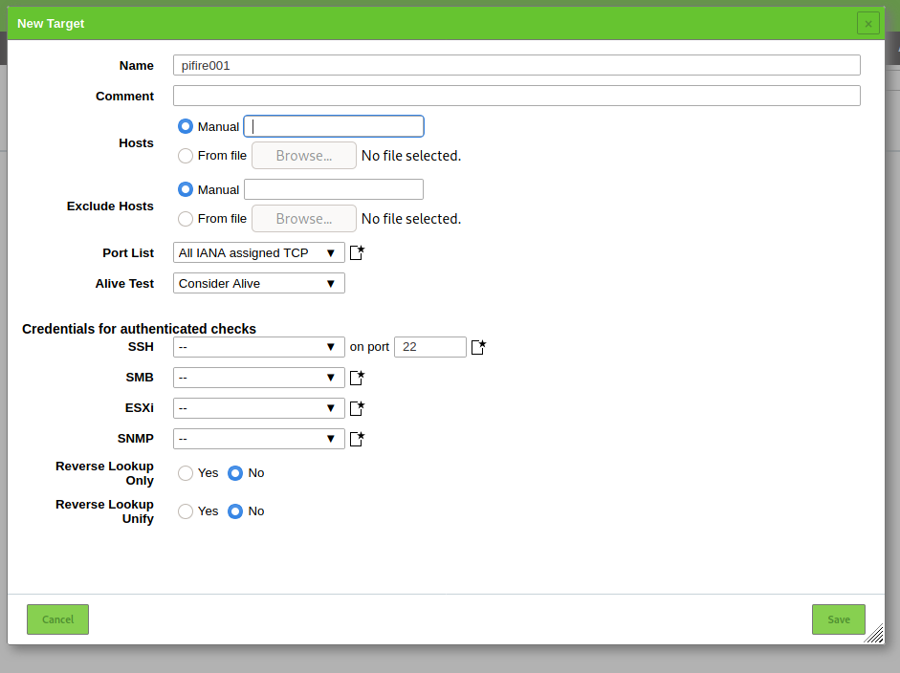Create new ESXi credential via star icon

coord(357,408)
